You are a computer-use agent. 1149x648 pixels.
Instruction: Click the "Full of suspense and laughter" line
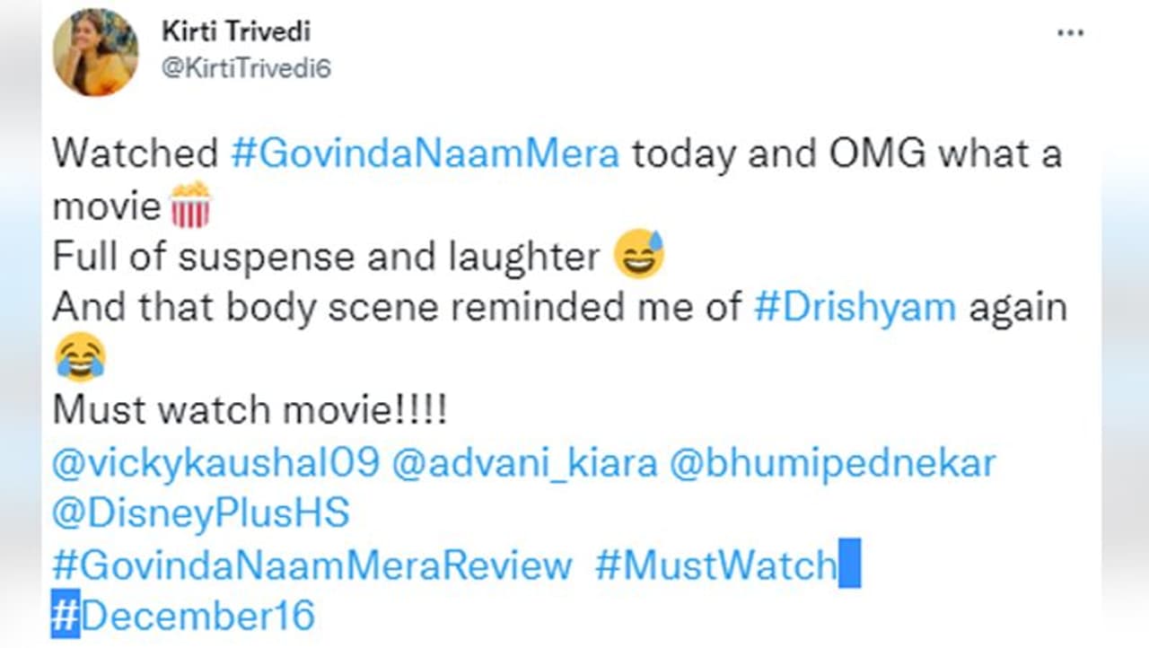click(x=326, y=258)
